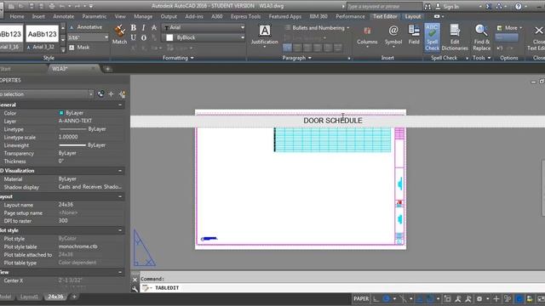The image size is (545, 306).
Task: Toggle Strikethrough formatting
Action: [154, 28]
